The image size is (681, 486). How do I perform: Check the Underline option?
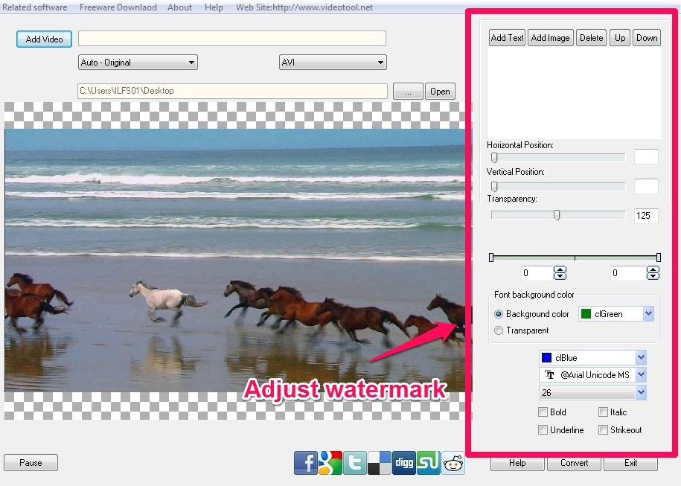[x=543, y=430]
